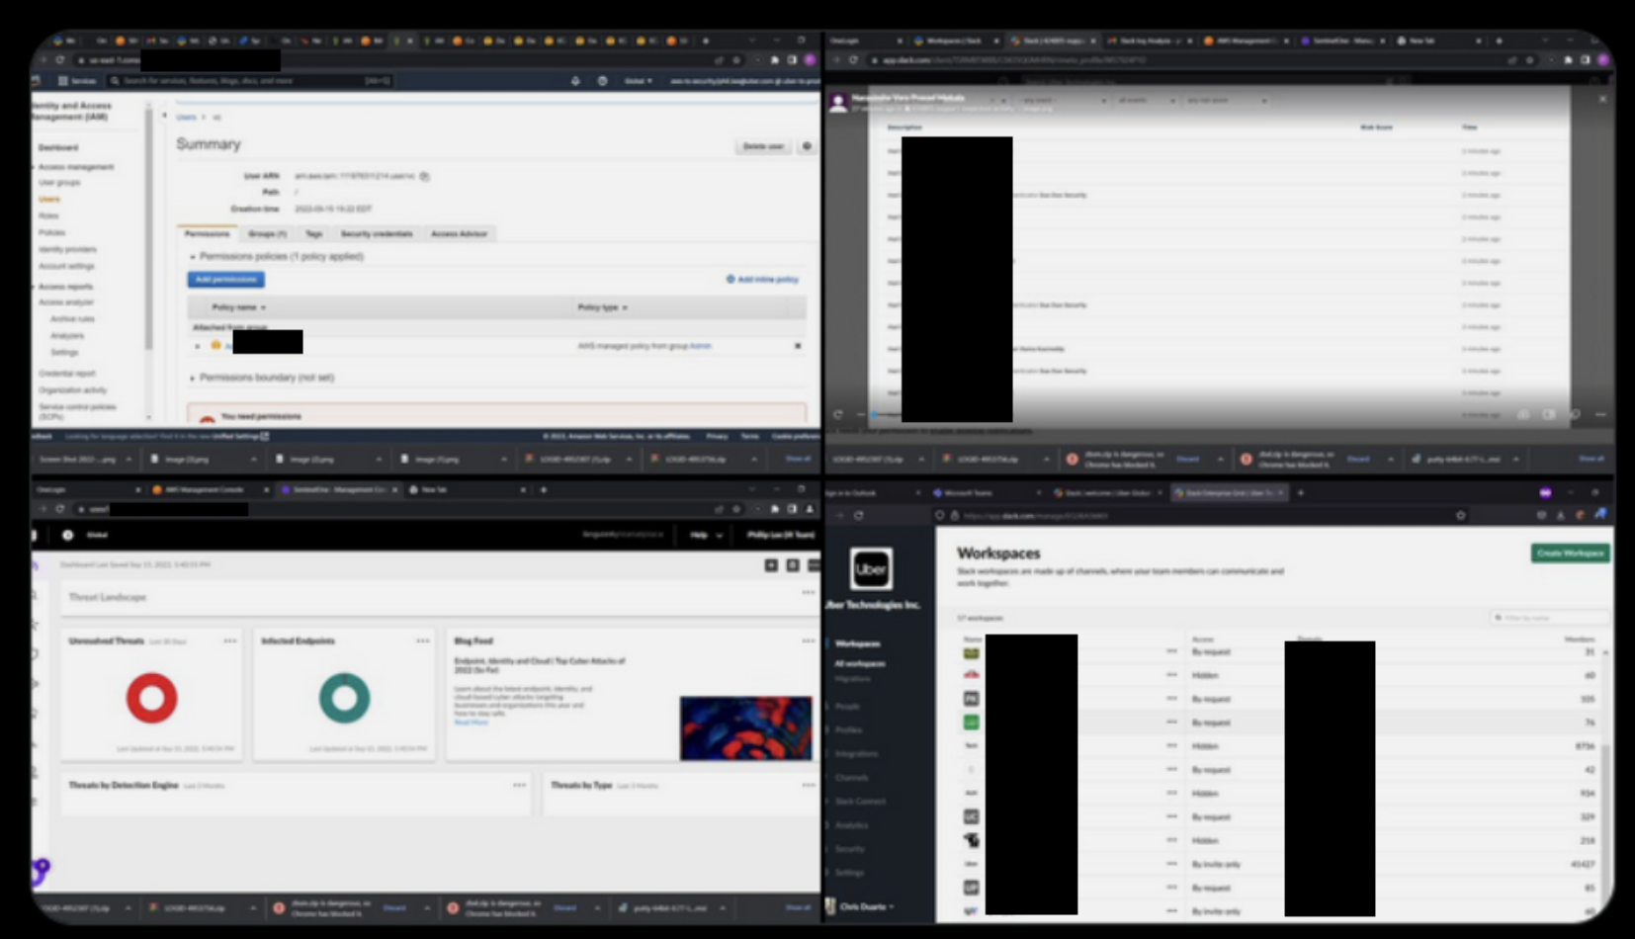Expand the attached policy row arrow
Screen dimensions: 1635x939
pos(198,346)
